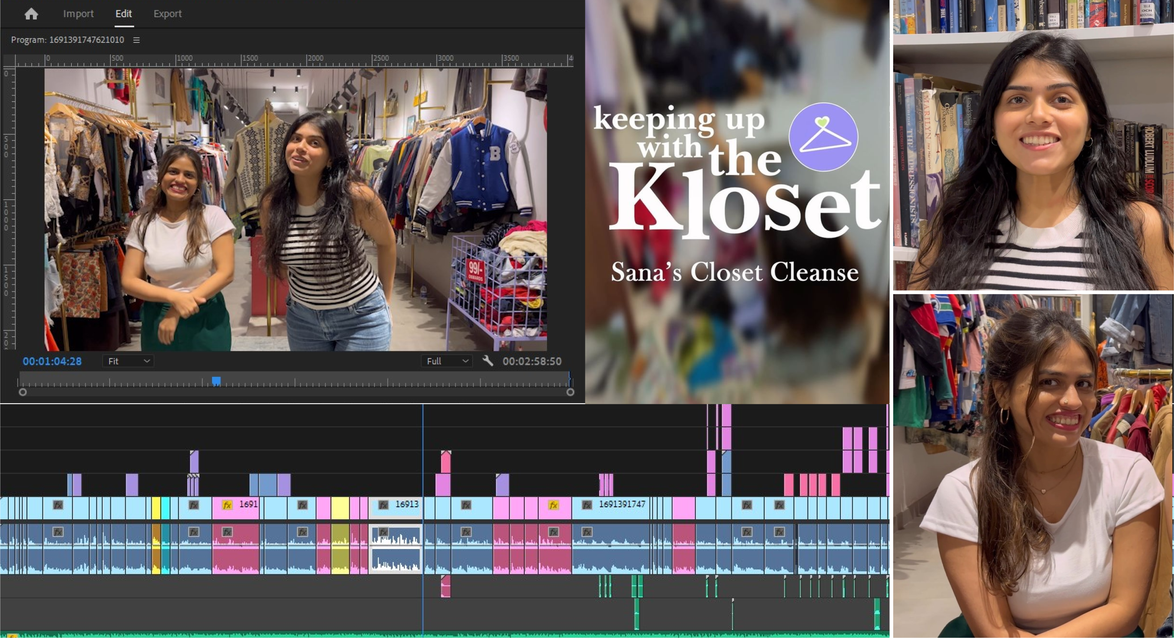The height and width of the screenshot is (638, 1174).
Task: Click the video frame in Program monitor
Action: [295, 210]
